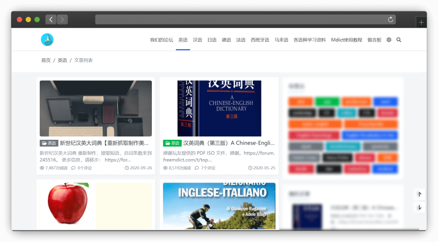Click the 8,519次阅读 view count

tap(180, 168)
